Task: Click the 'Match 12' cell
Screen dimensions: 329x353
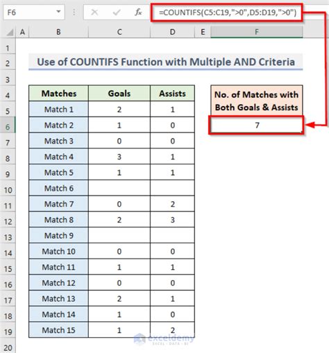Action: click(58, 283)
